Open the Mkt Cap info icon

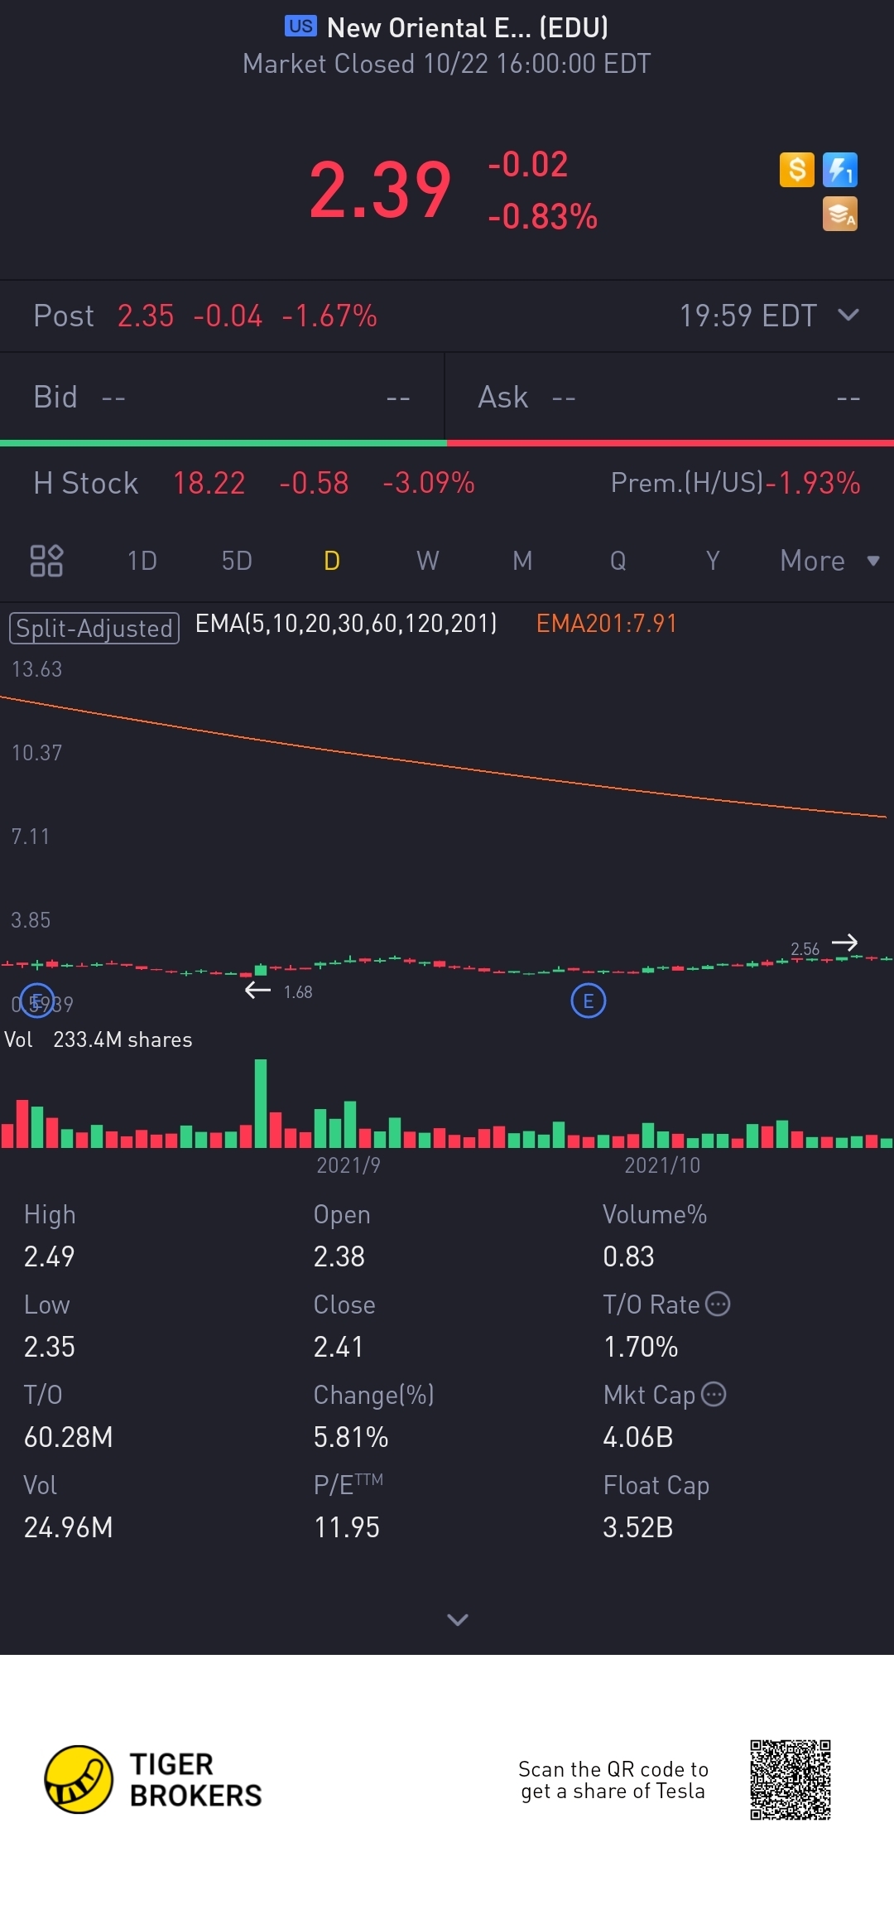(x=714, y=1394)
